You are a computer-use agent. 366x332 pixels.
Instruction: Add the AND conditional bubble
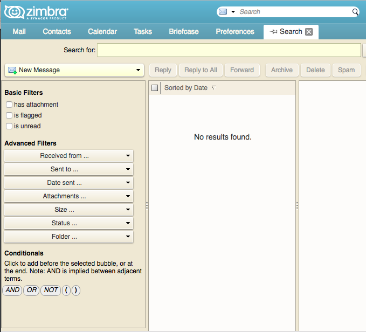tap(12, 290)
